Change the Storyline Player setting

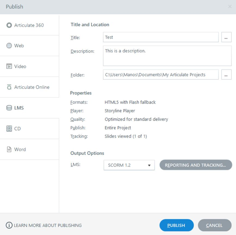(120, 111)
